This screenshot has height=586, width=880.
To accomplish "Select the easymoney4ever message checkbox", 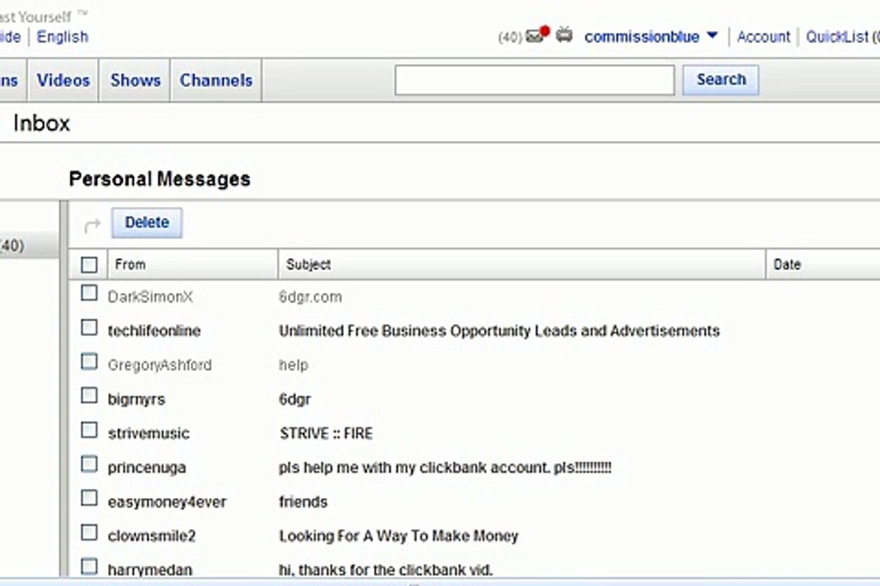I will [x=89, y=498].
